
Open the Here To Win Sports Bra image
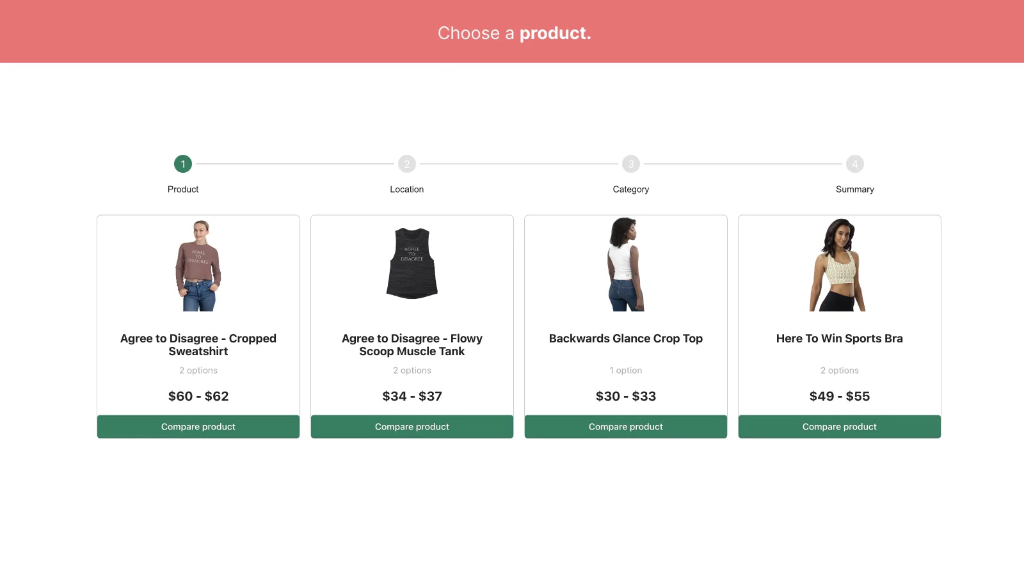(839, 264)
